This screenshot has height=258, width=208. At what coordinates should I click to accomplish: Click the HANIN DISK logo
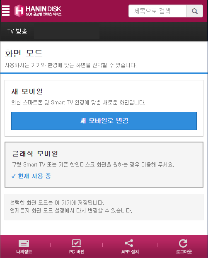(x=38, y=11)
